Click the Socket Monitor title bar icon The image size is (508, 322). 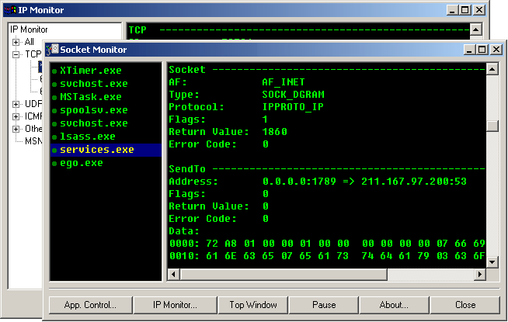pyautogui.click(x=52, y=50)
